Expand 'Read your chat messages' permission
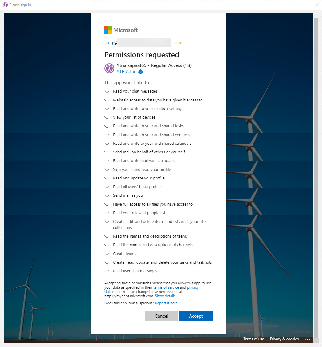322x347 pixels. (107, 92)
